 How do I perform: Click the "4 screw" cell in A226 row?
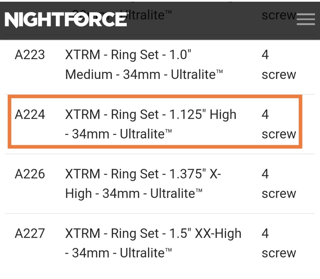click(278, 184)
